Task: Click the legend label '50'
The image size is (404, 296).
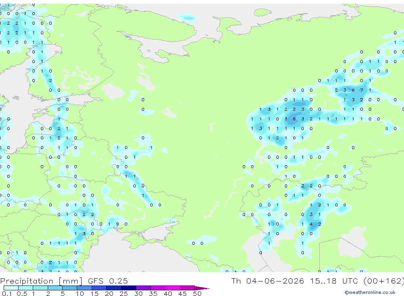Action: point(197,294)
